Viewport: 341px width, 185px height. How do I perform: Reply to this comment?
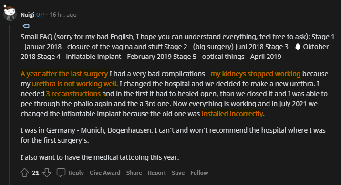pyautogui.click(x=76, y=173)
